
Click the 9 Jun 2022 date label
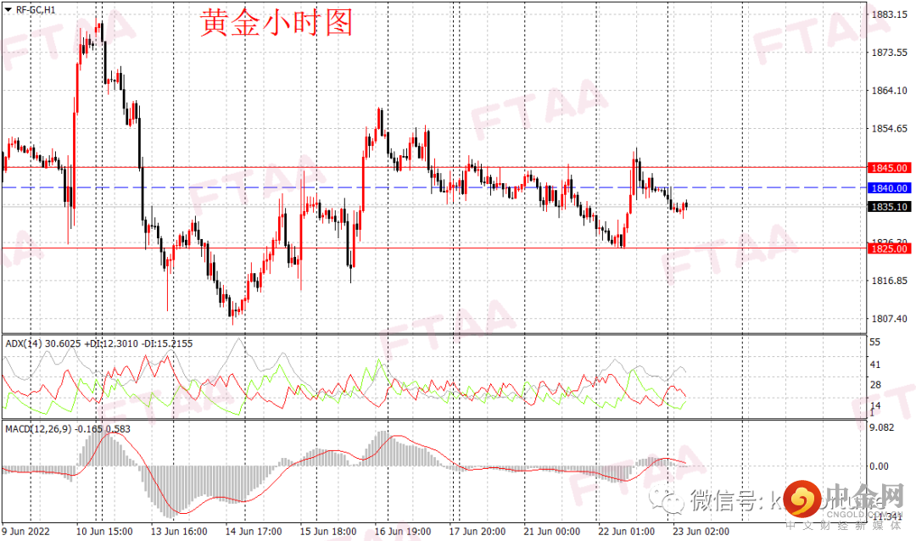click(25, 532)
